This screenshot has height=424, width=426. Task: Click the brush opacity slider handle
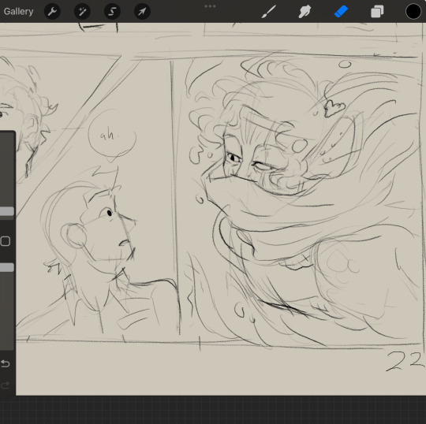[6, 267]
